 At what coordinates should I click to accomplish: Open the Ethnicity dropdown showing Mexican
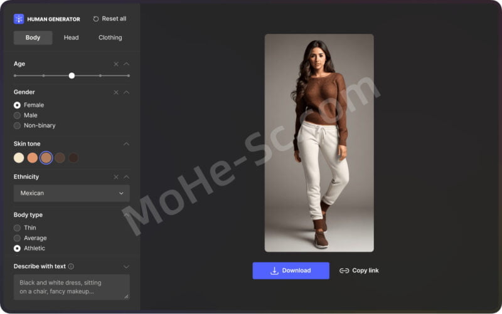click(x=72, y=193)
